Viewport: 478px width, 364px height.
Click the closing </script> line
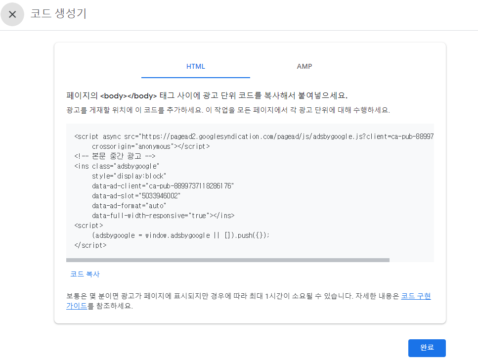point(90,245)
